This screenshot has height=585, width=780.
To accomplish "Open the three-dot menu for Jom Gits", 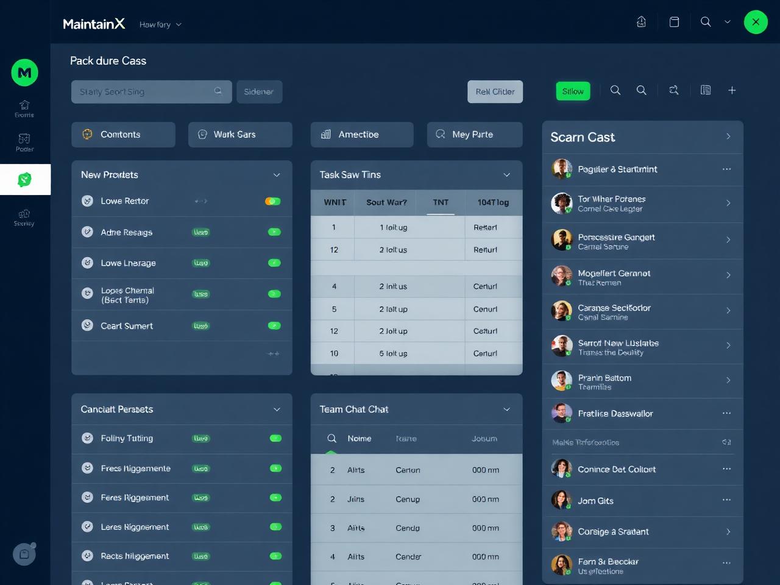I will point(726,500).
